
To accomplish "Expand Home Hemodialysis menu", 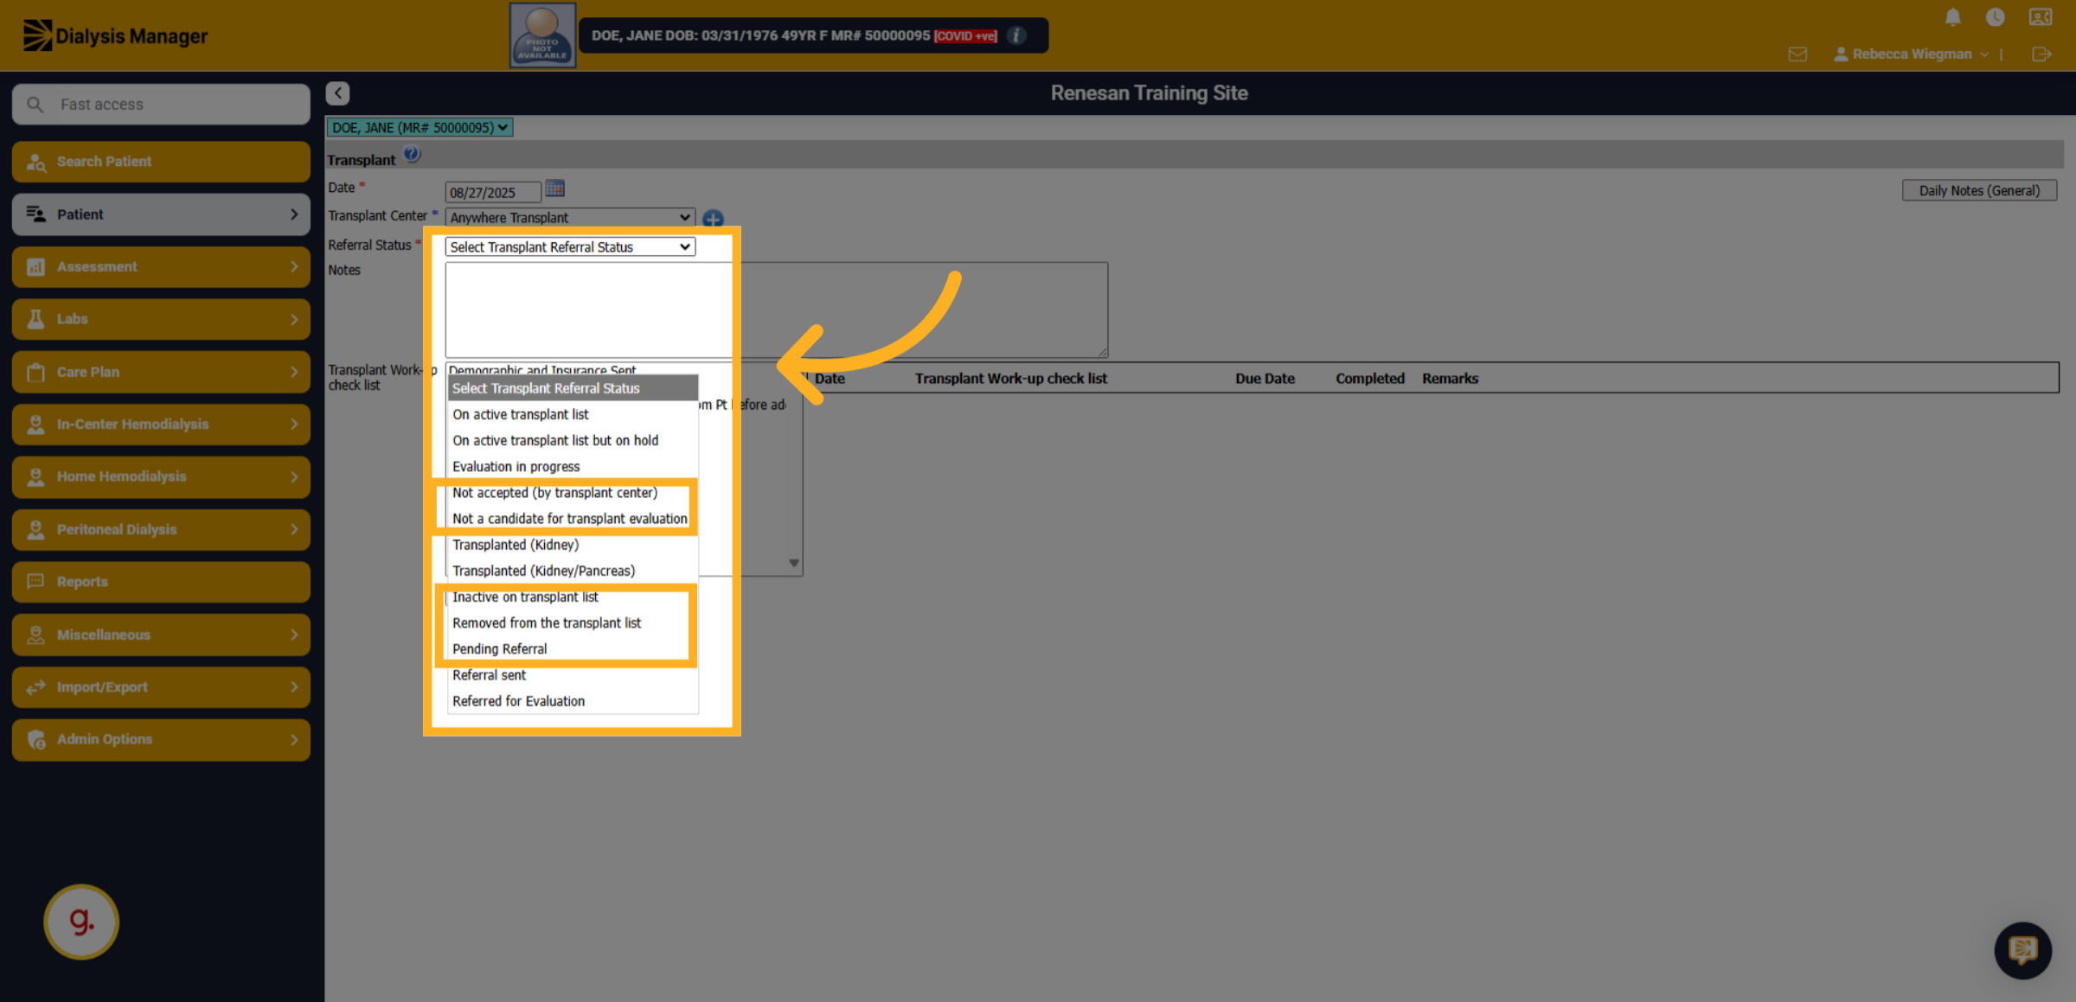I will (161, 476).
